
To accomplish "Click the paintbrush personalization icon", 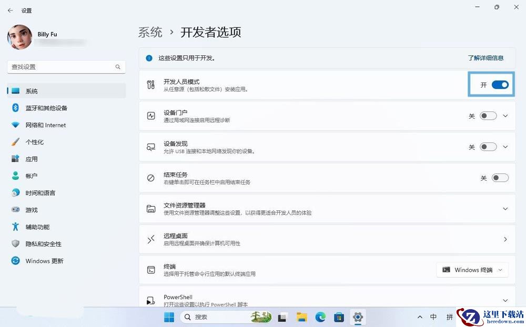I will tap(15, 142).
